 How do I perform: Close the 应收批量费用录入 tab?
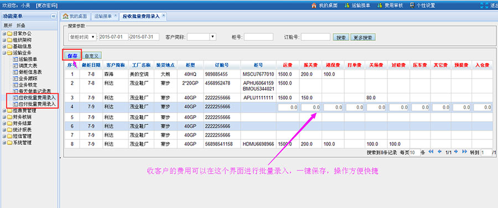[164, 15]
